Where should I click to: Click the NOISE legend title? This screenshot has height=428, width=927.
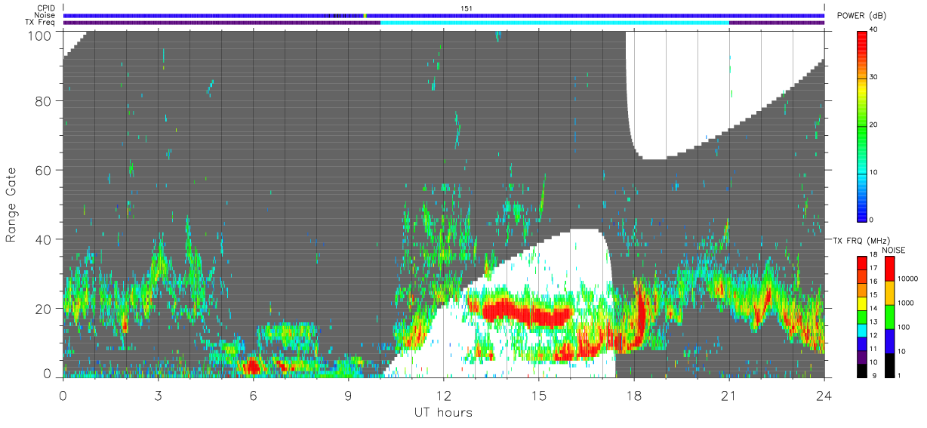893,250
